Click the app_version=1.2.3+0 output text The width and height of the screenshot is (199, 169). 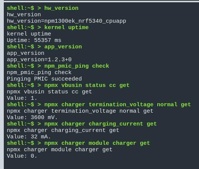click(x=39, y=60)
